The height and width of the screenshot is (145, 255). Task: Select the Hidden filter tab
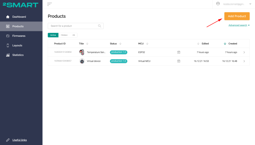(x=64, y=35)
